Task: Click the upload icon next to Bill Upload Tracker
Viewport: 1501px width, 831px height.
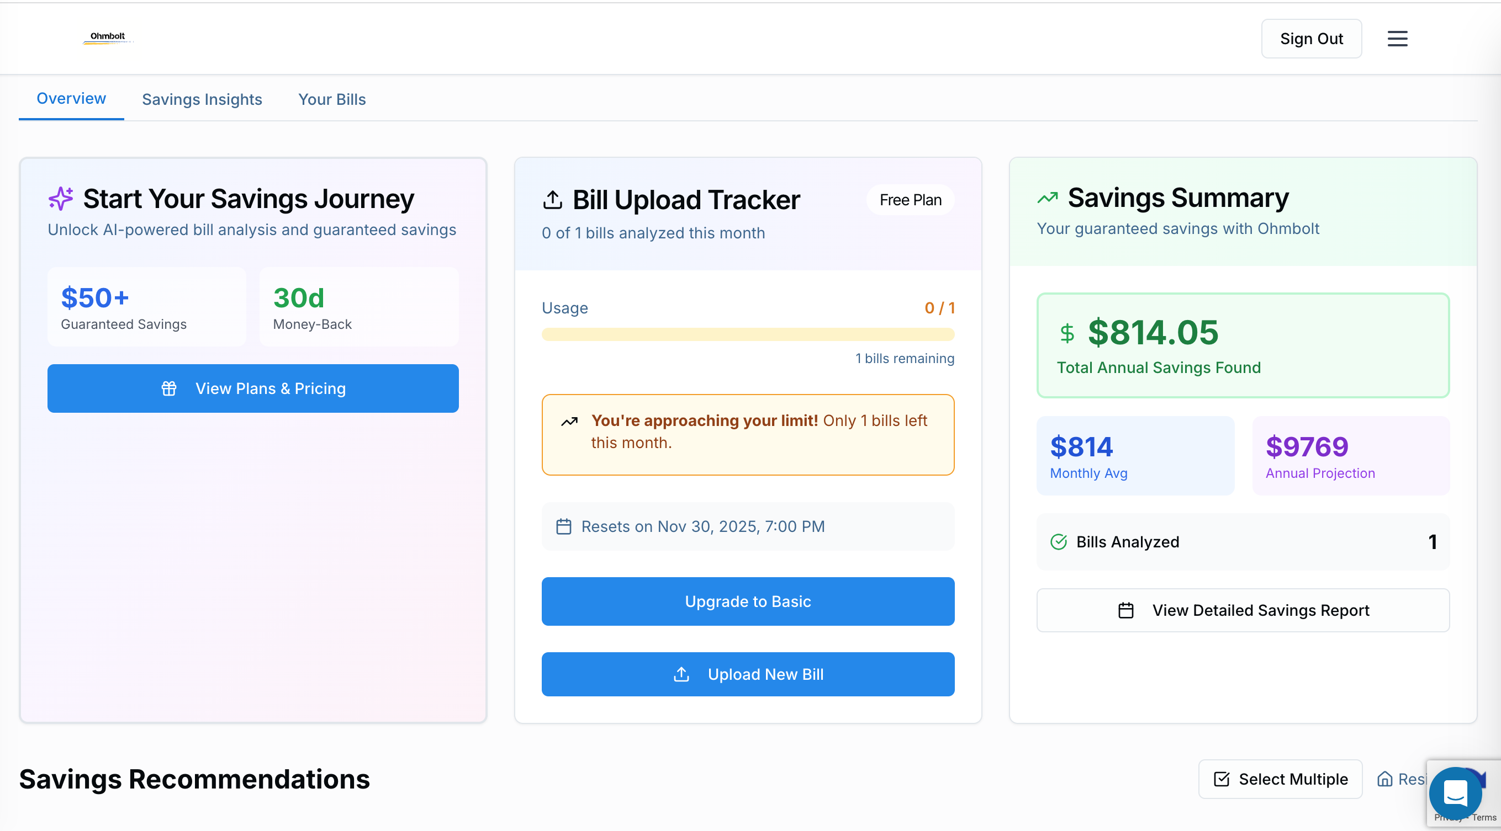Action: pos(552,200)
